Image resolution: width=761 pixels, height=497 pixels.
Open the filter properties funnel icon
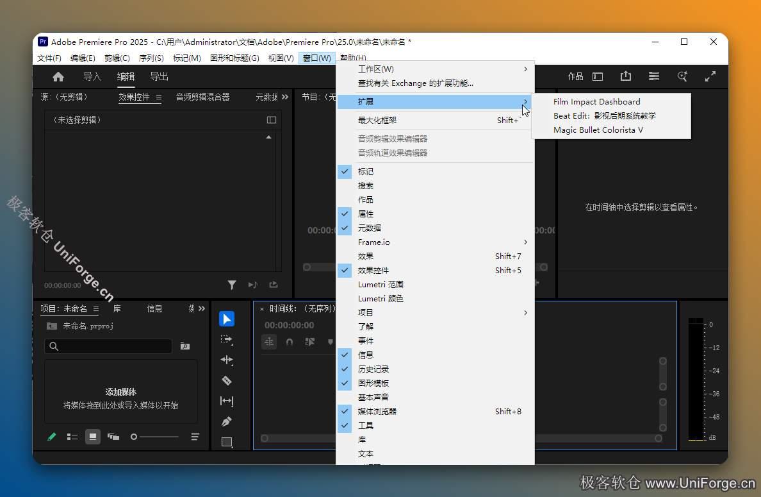coord(232,285)
